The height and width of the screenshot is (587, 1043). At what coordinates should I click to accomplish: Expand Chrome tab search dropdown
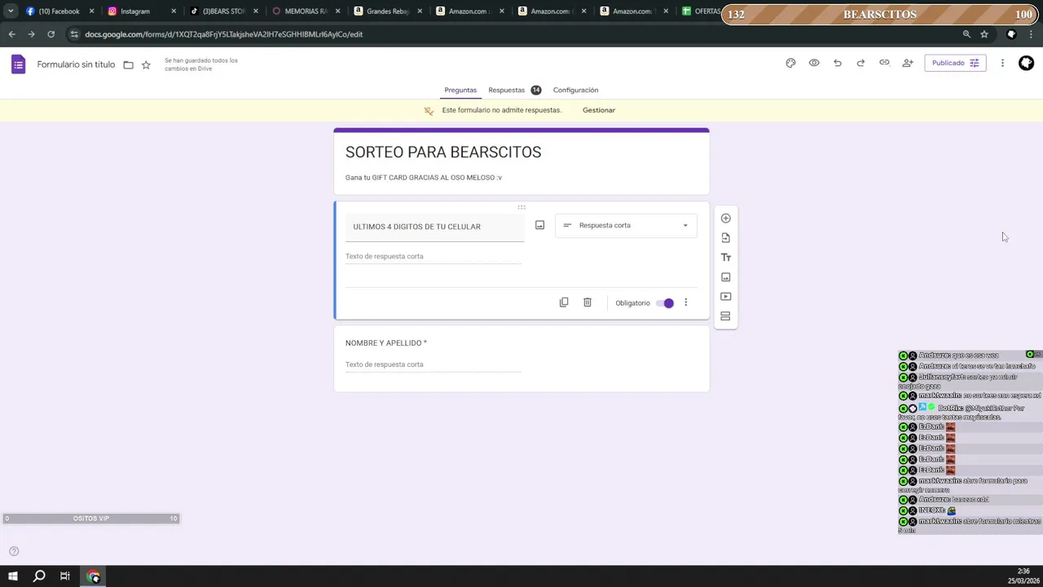click(10, 11)
